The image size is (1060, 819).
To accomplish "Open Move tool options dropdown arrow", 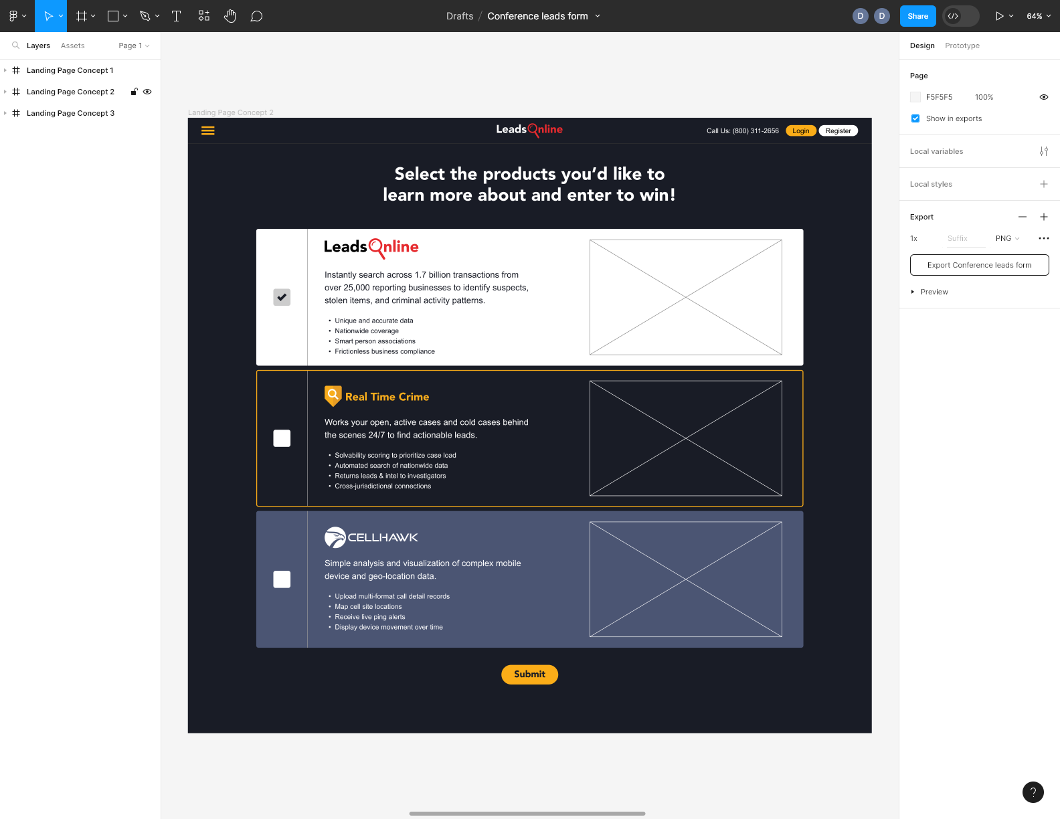I will coord(61,16).
